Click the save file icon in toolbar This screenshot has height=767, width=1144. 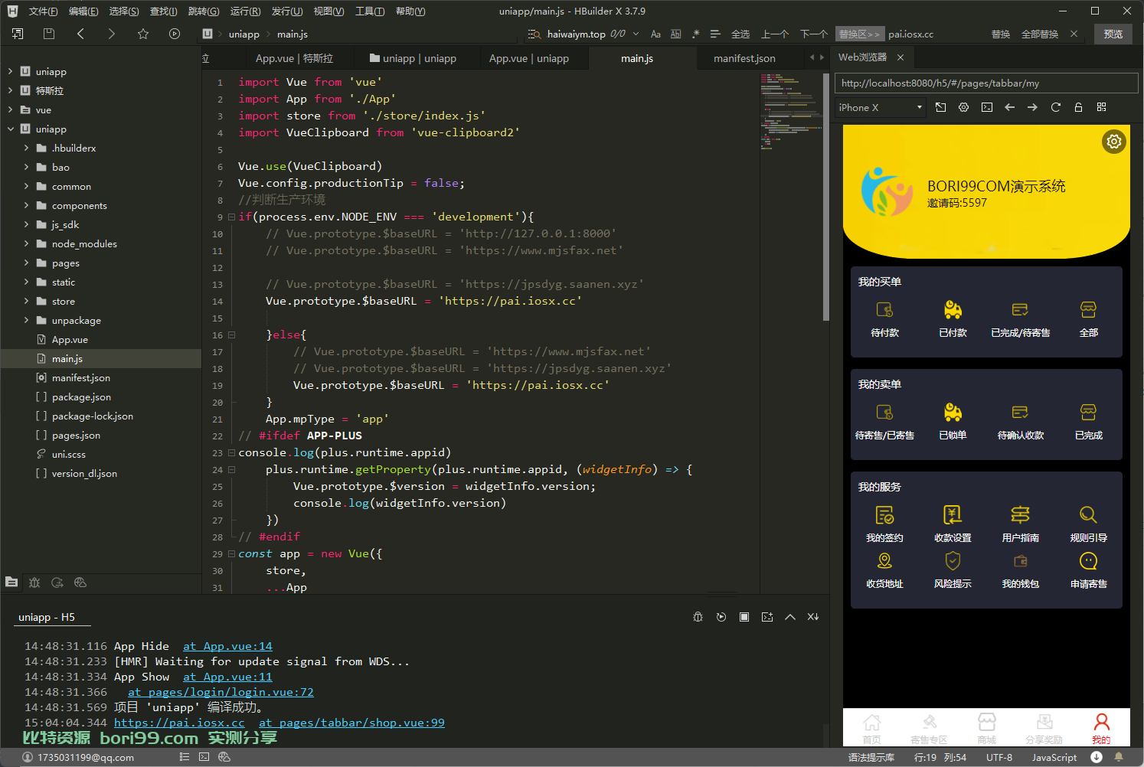coord(49,34)
